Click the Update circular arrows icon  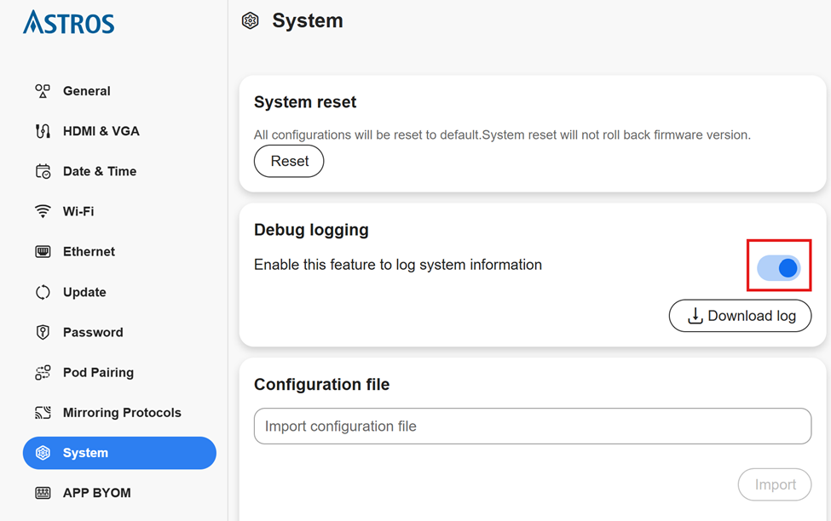43,292
